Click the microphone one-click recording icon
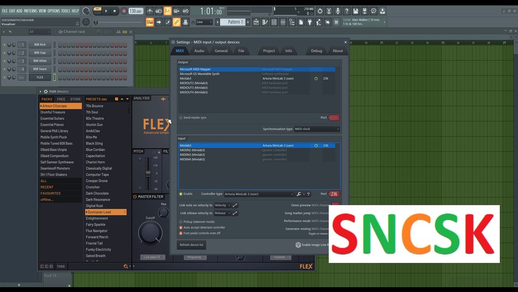 coord(338,11)
